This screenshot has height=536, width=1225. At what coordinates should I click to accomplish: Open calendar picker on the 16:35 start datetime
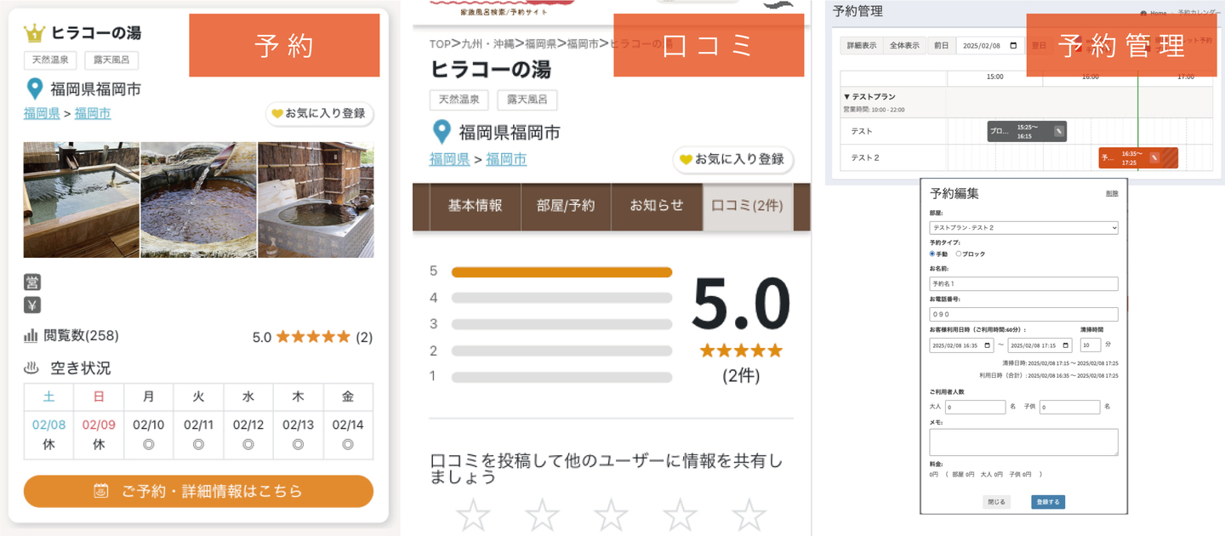[x=987, y=345]
